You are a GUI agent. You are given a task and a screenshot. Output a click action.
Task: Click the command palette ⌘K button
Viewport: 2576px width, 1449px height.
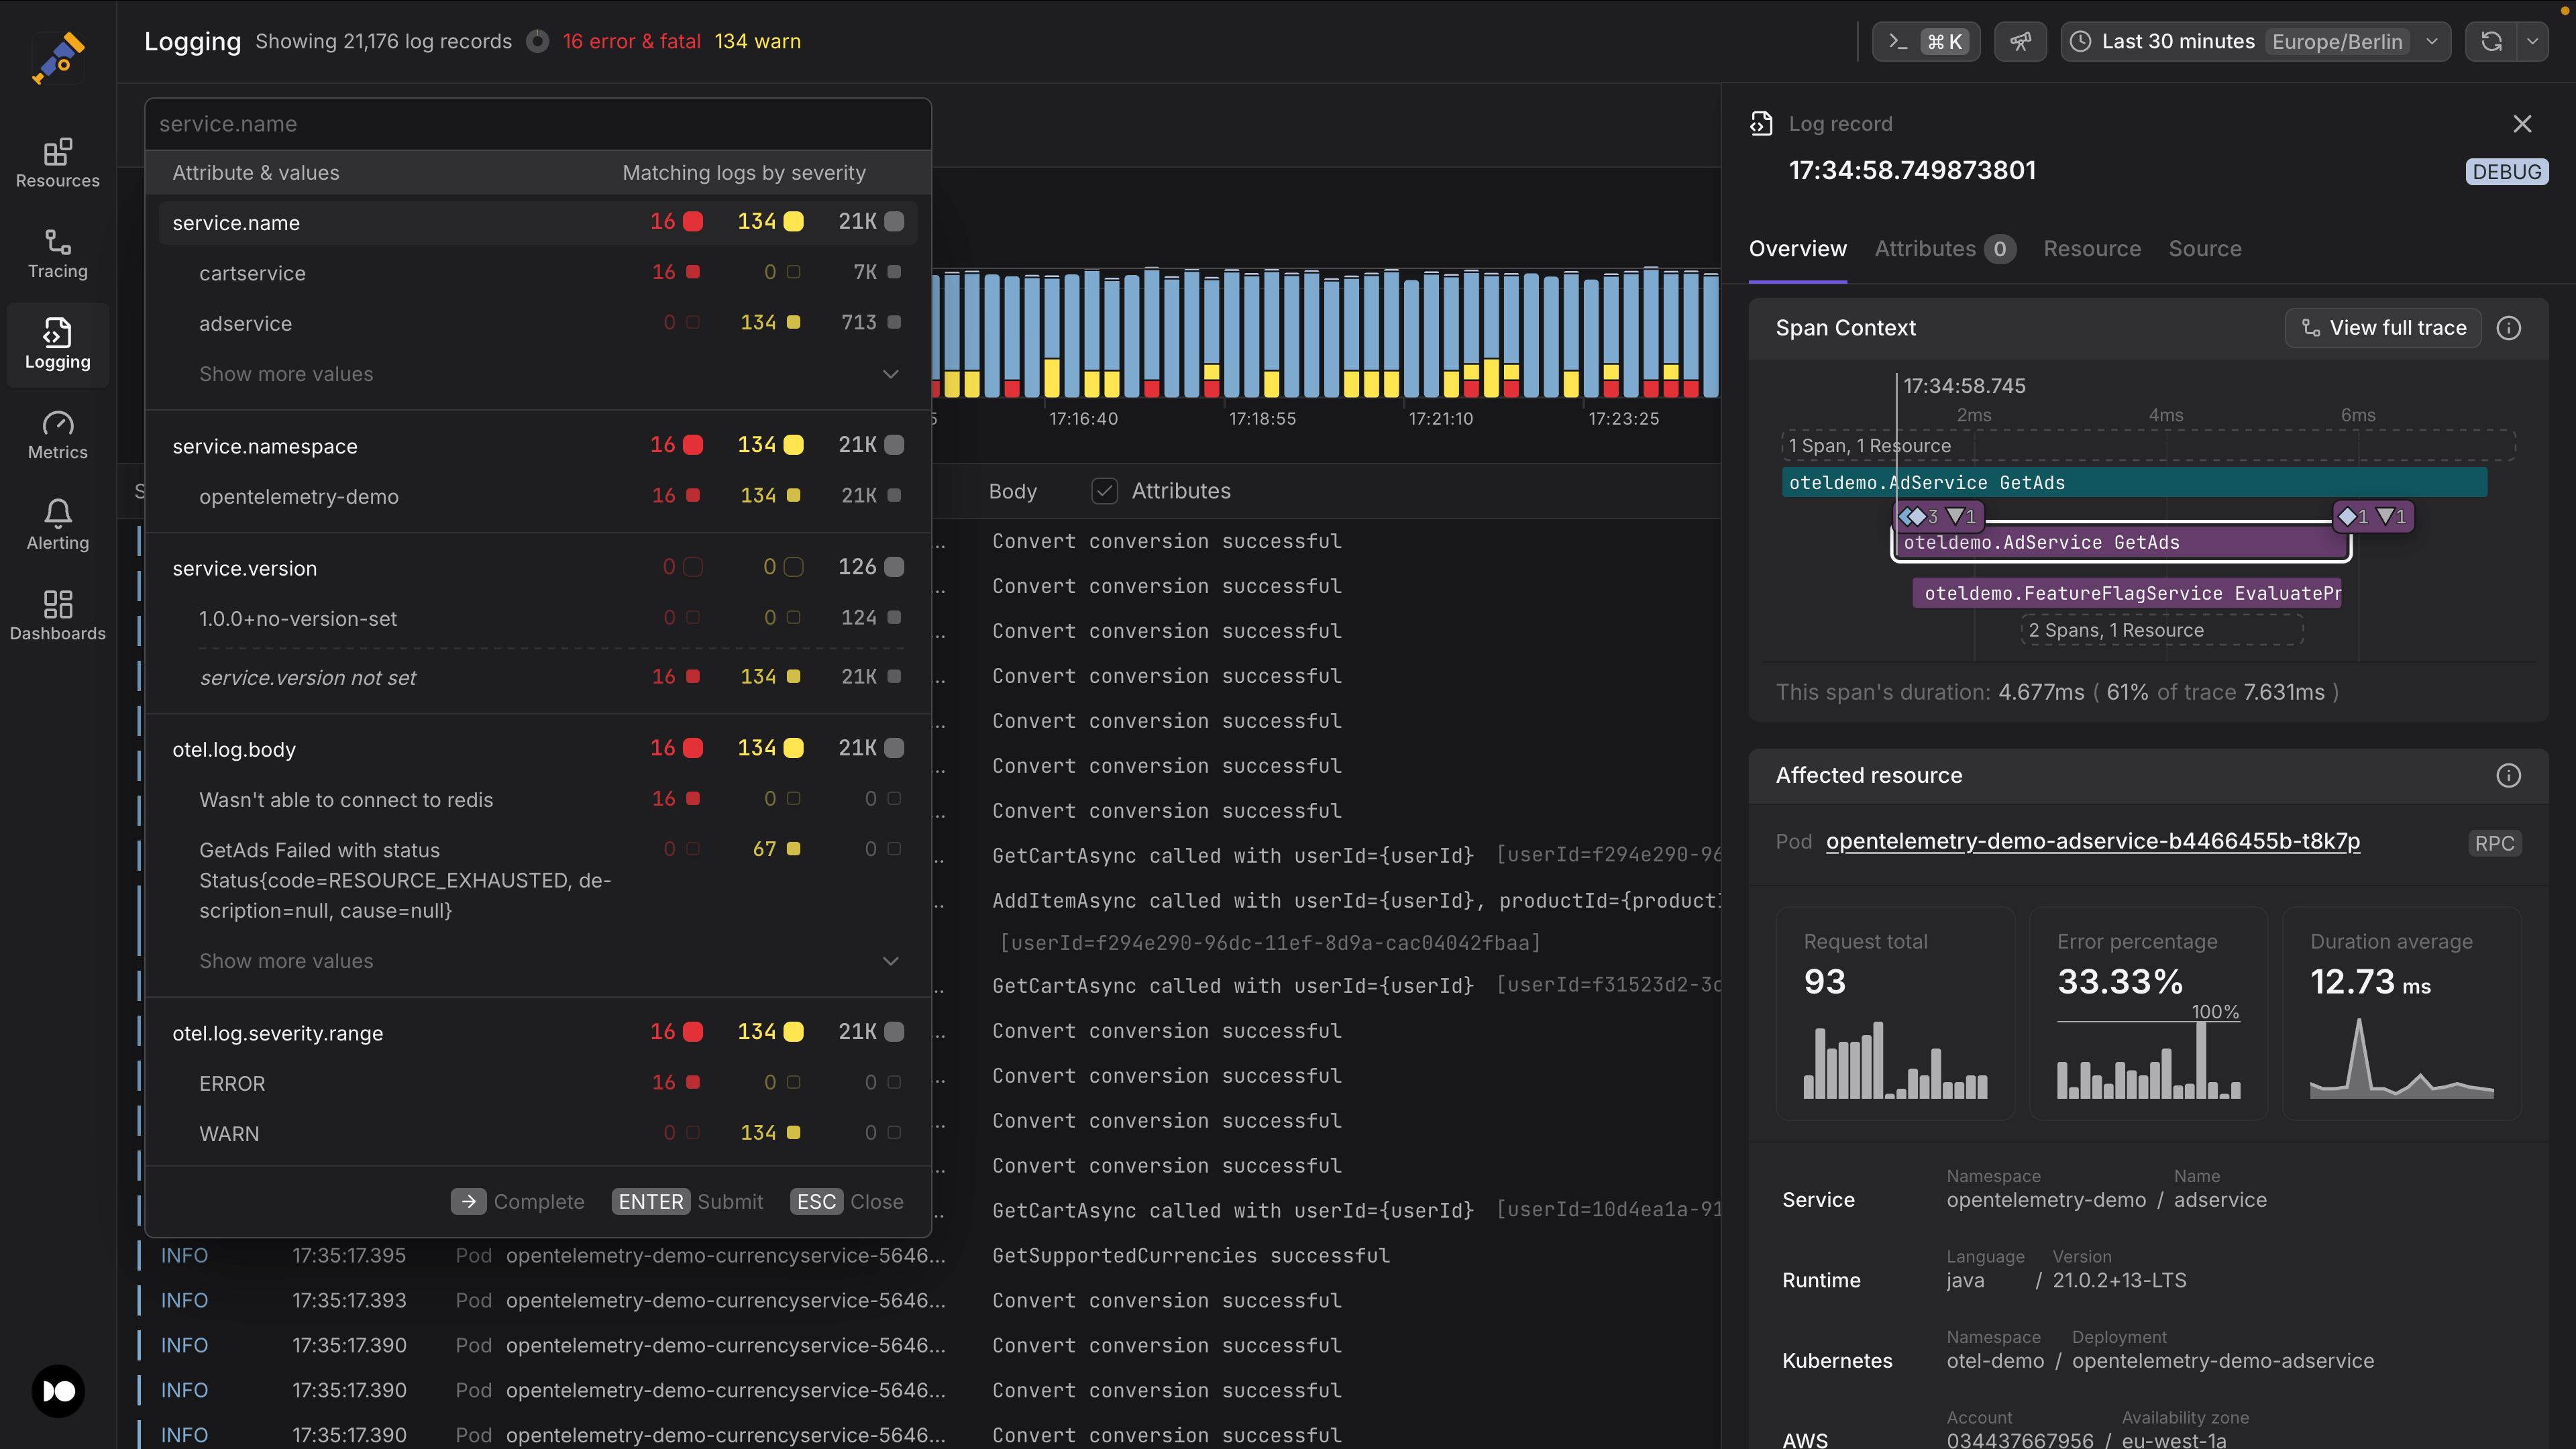click(x=1925, y=42)
